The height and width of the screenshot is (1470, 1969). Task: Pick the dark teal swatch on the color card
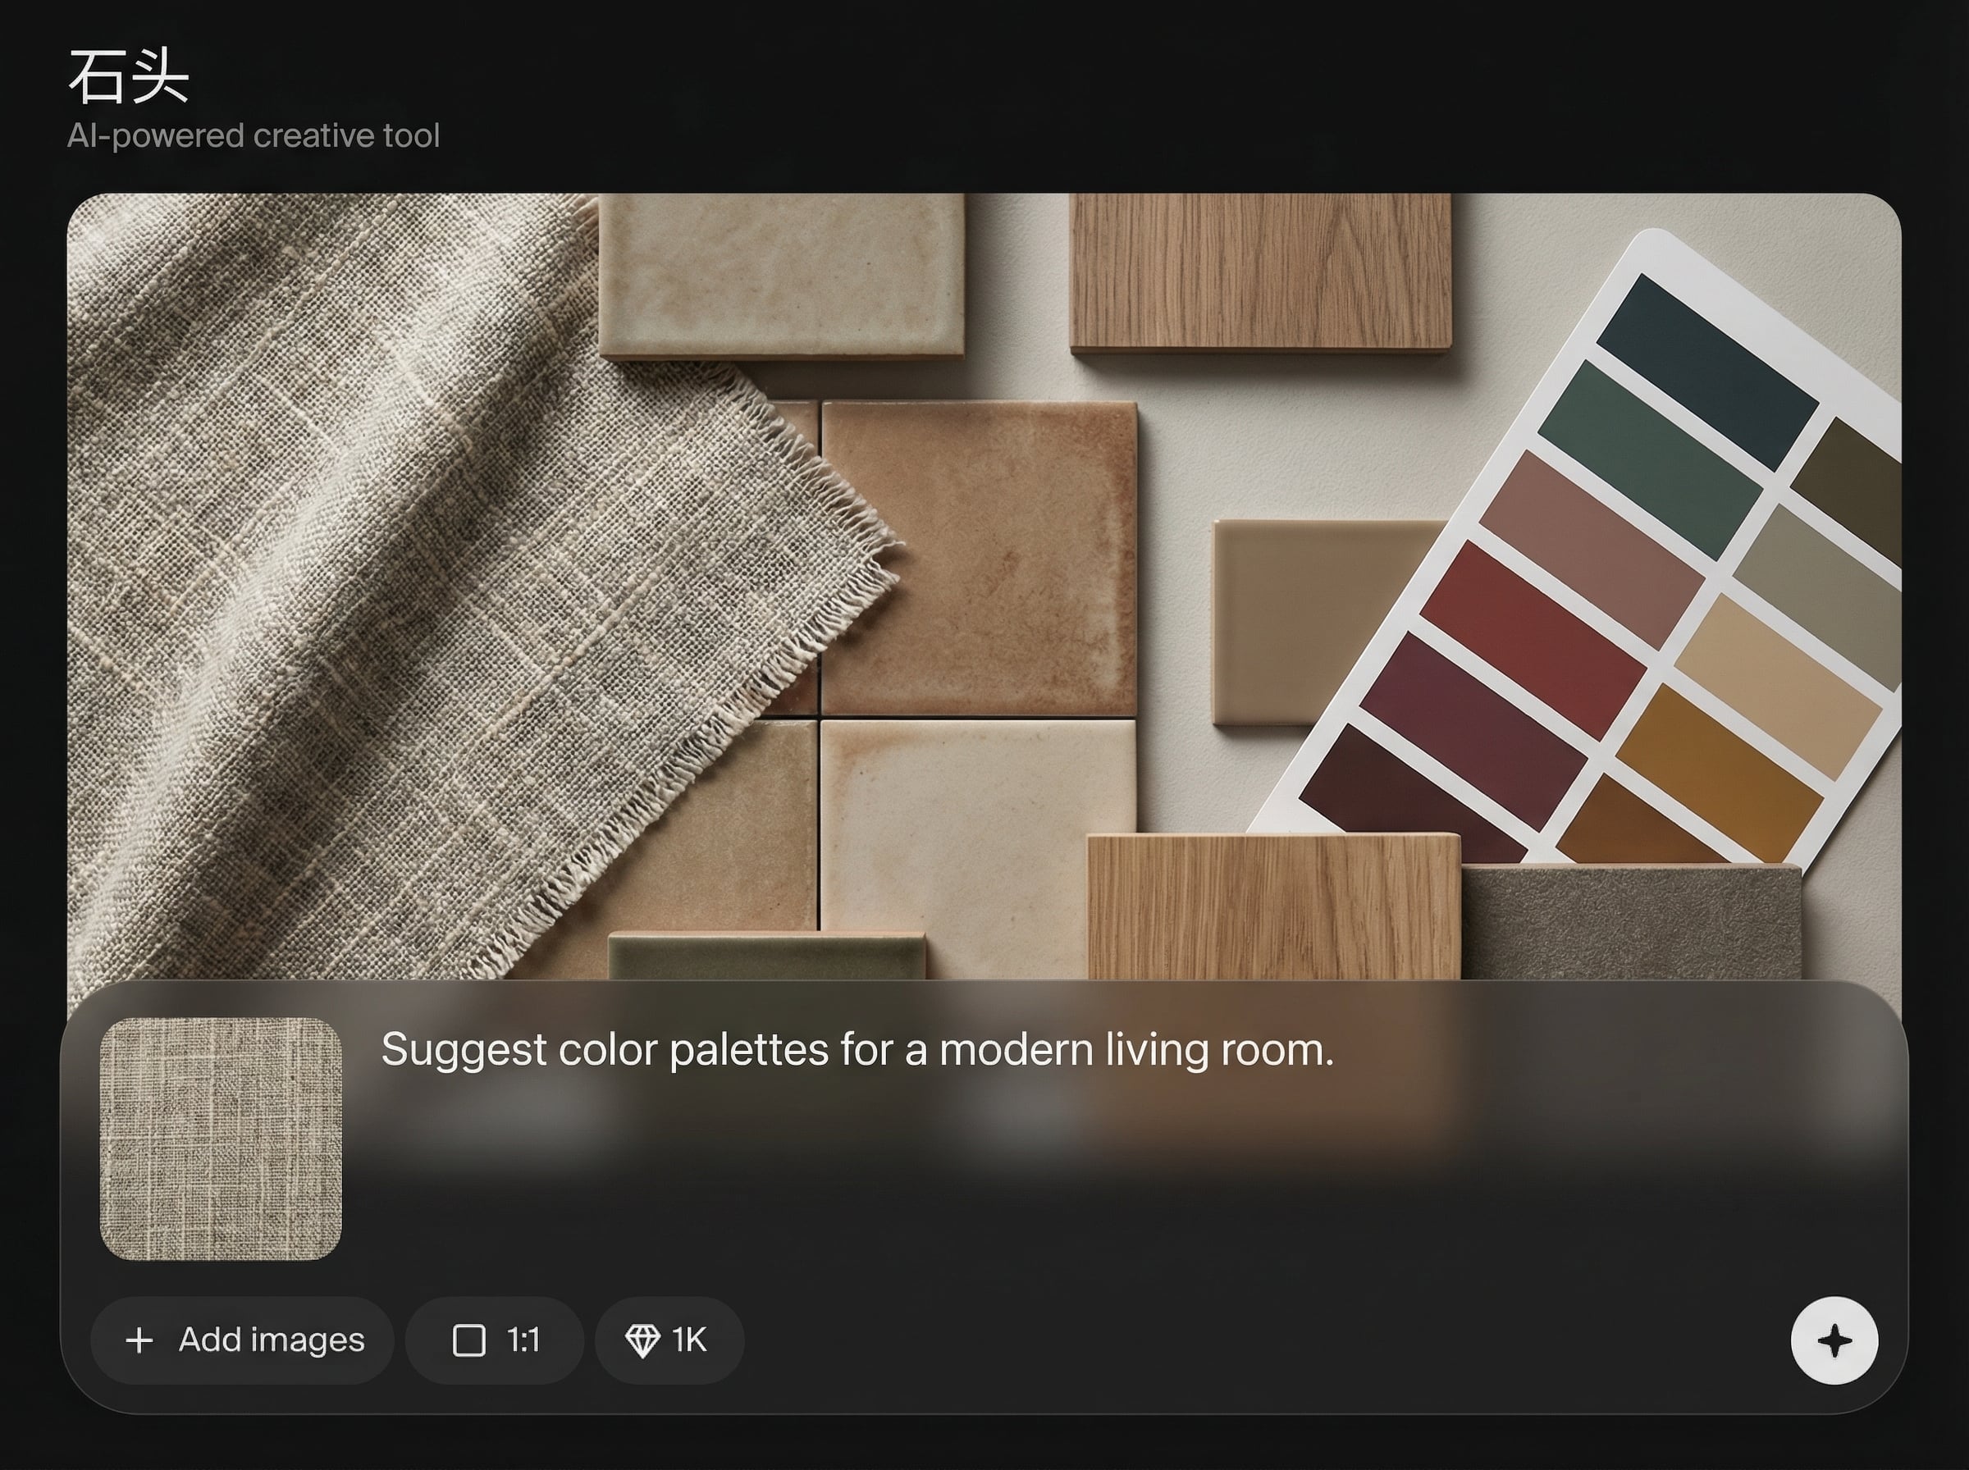click(1706, 372)
